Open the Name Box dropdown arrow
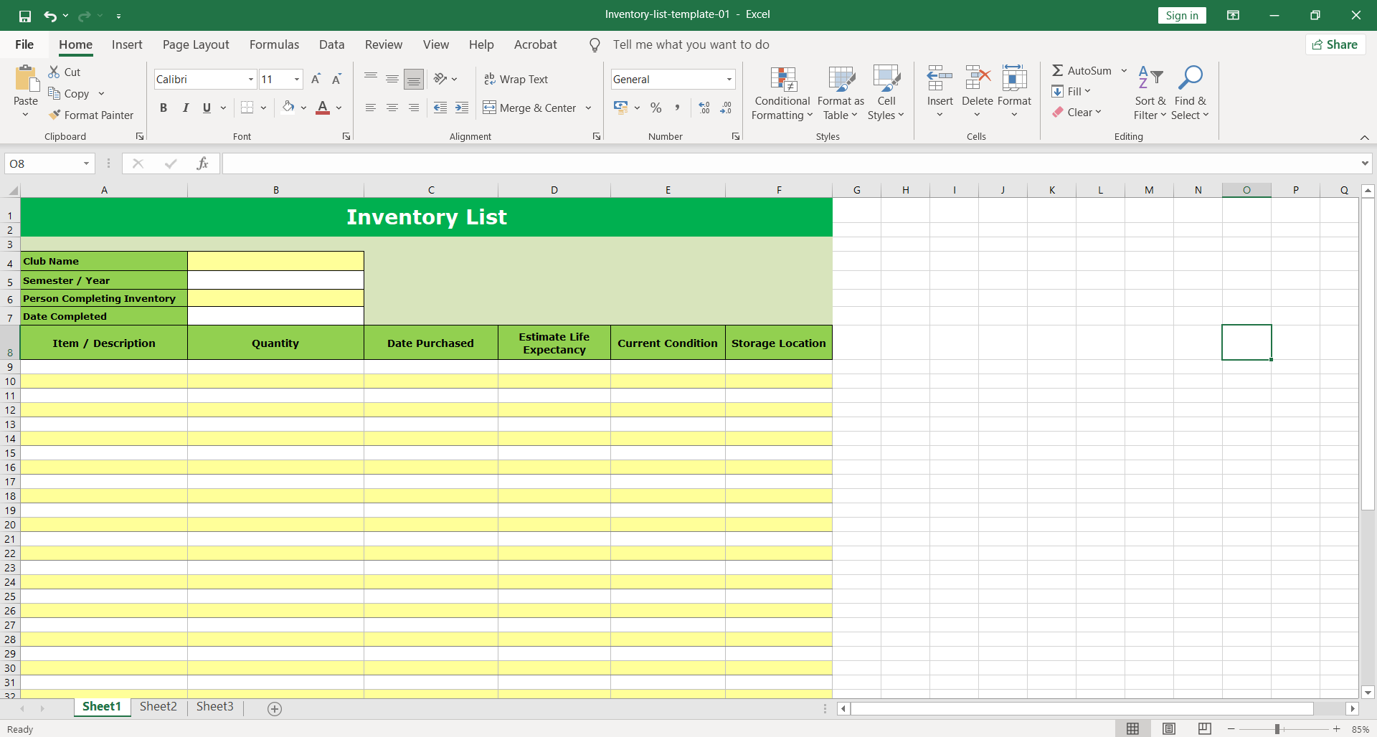 (86, 163)
